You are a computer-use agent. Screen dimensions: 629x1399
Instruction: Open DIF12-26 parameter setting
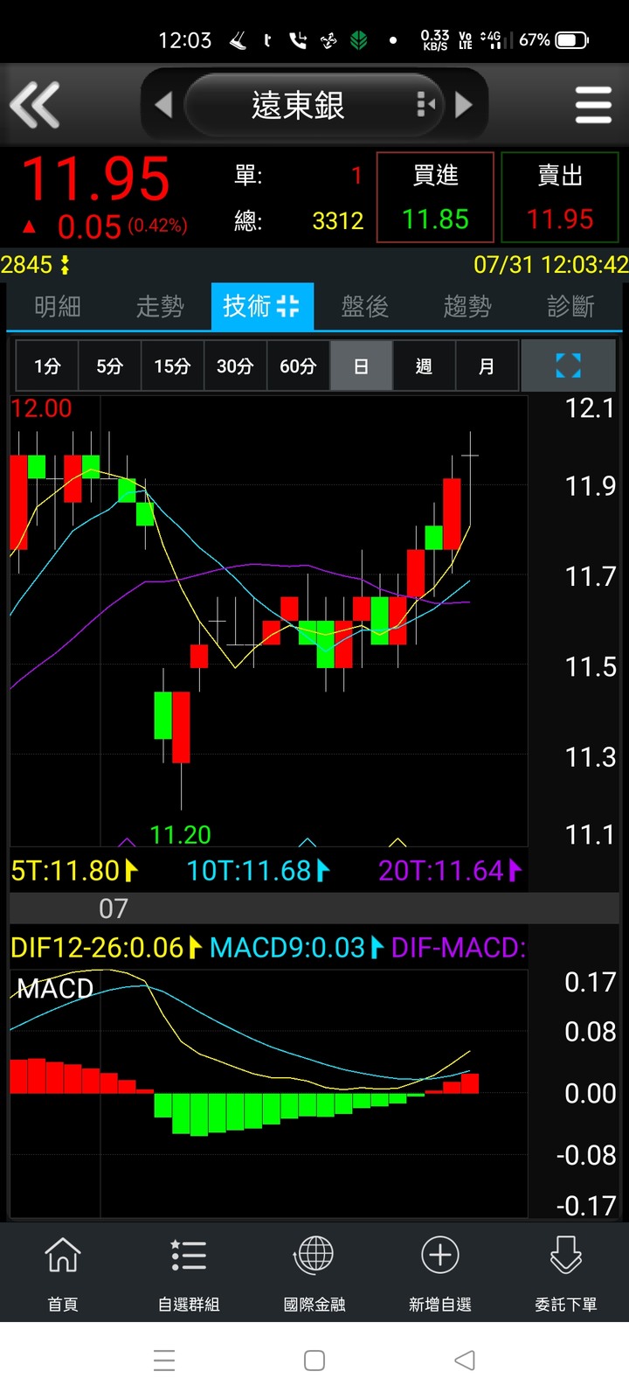pyautogui.click(x=106, y=947)
